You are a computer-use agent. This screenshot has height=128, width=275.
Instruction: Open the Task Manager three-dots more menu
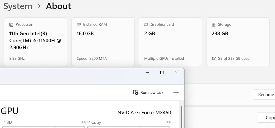pos(176,92)
